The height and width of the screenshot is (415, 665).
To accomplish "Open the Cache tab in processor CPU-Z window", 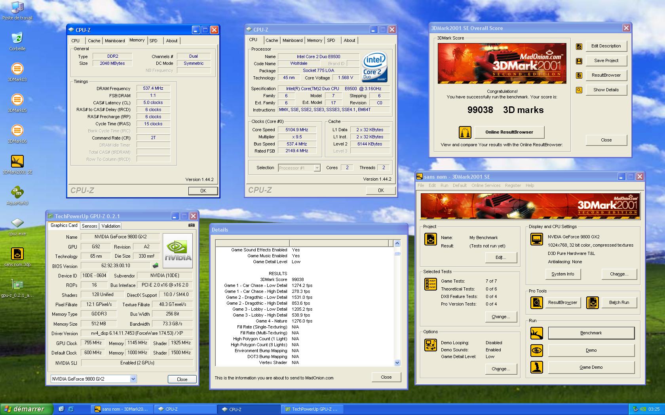I will [x=272, y=40].
